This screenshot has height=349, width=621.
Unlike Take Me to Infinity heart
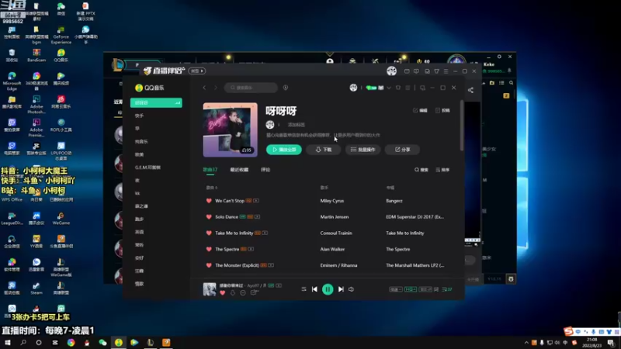click(209, 233)
